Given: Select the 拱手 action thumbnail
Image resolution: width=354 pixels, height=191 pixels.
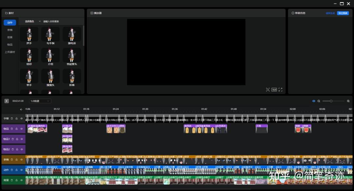Looking at the screenshot, I should click(x=29, y=34).
